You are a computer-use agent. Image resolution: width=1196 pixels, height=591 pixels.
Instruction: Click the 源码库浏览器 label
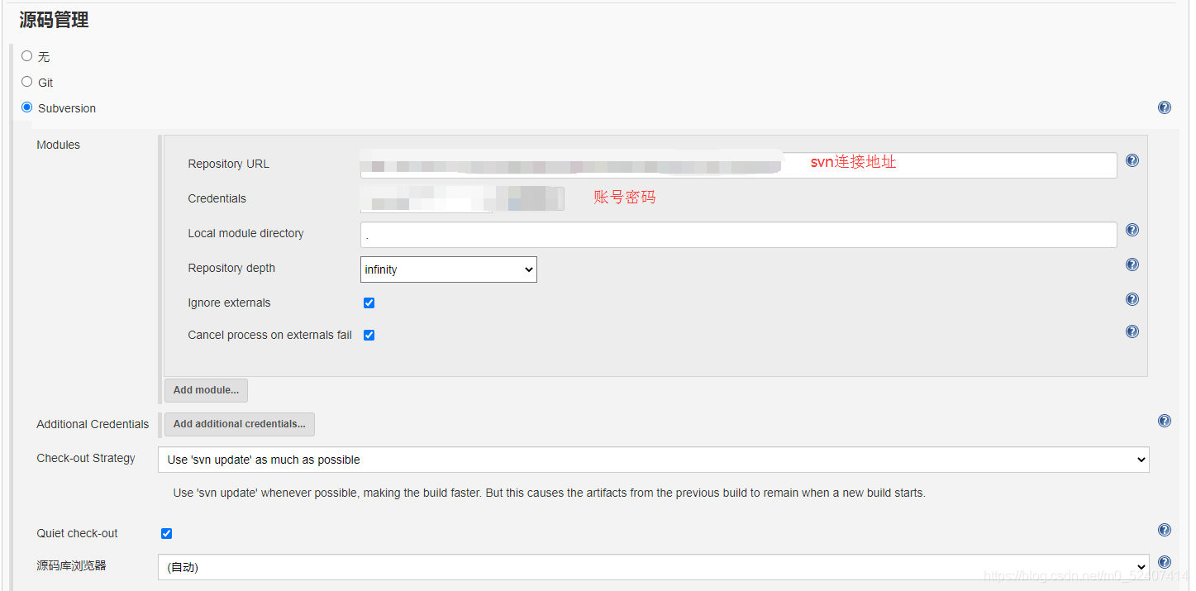click(71, 565)
